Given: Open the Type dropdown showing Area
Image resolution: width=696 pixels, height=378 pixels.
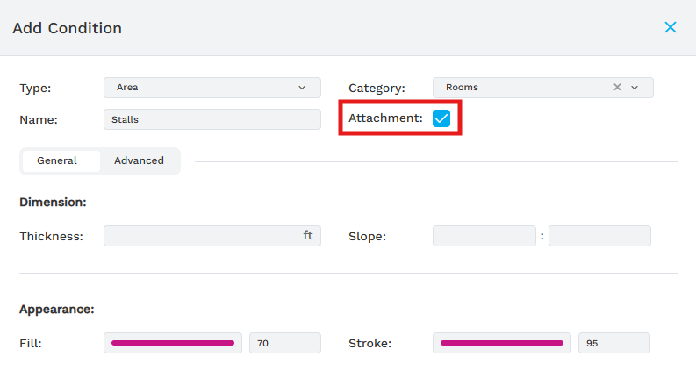Looking at the screenshot, I should pos(212,88).
